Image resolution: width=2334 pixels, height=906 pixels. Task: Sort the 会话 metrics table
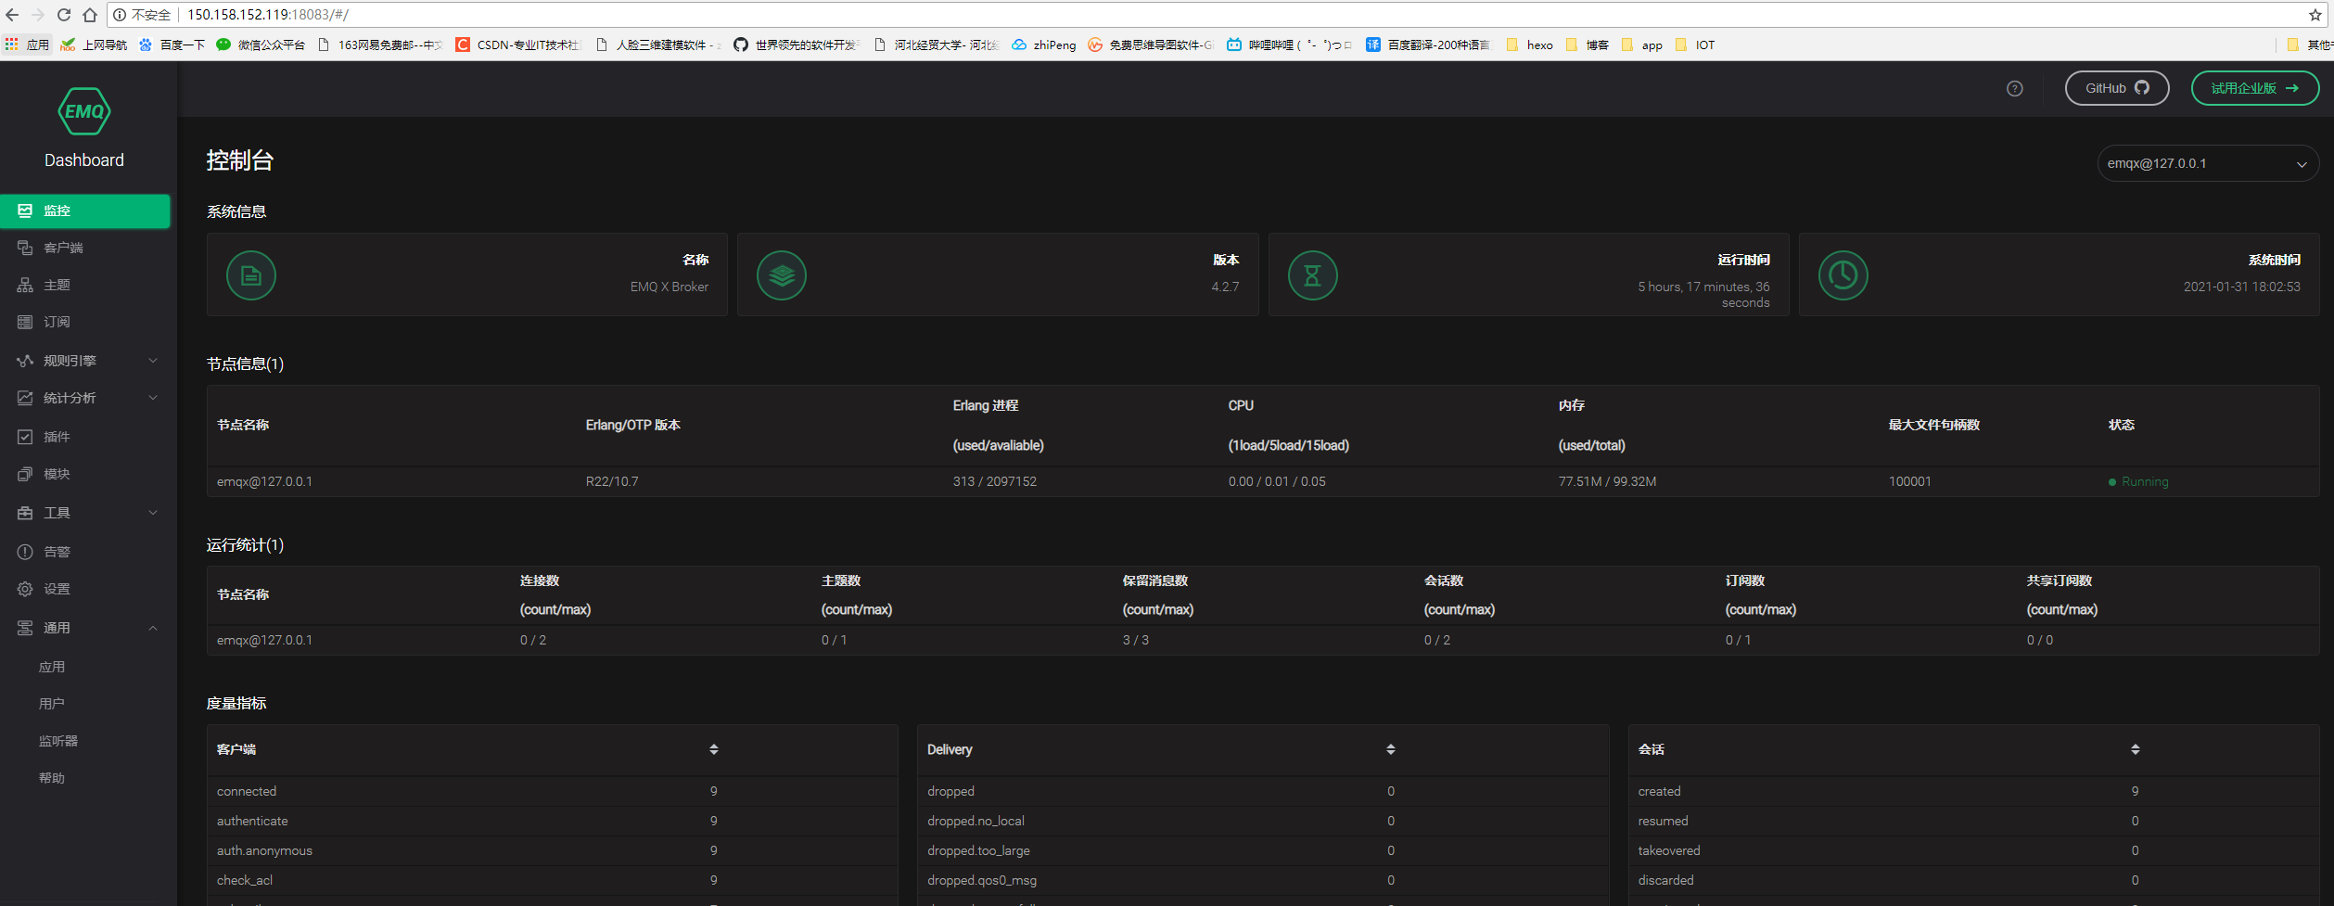pyautogui.click(x=2136, y=749)
